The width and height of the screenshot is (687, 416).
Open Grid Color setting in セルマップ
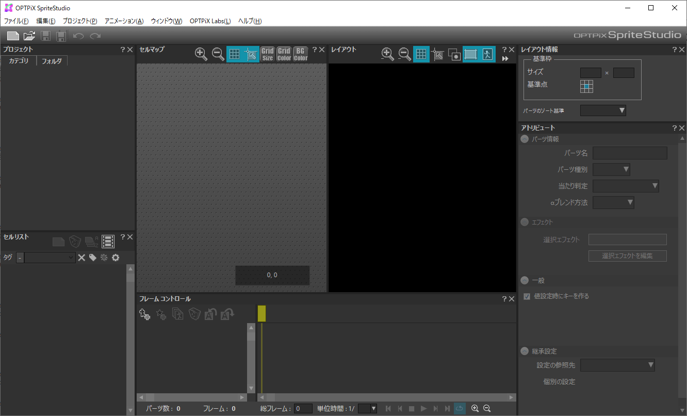284,54
